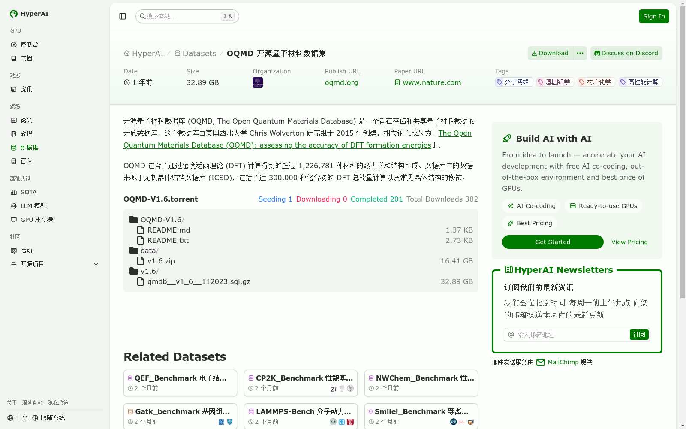Viewport: 686px width, 429px height.
Task: Open the QEF_Benchmark dataset card
Action: point(180,383)
